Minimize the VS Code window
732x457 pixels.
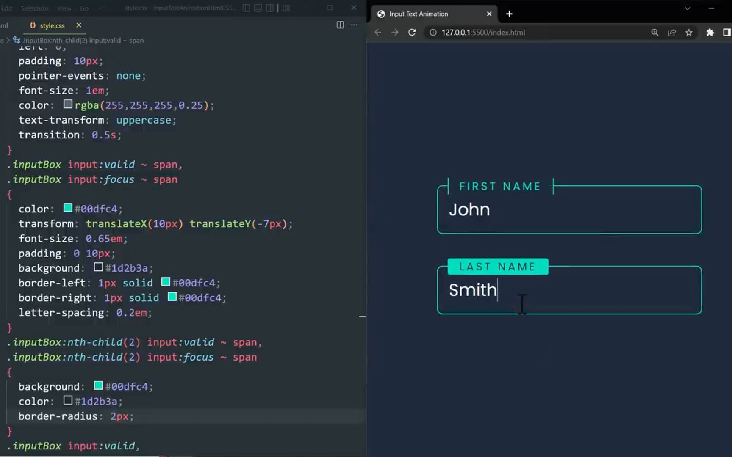[305, 8]
